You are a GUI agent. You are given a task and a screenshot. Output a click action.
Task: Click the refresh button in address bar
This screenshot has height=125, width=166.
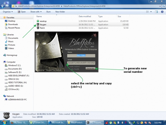(164, 6)
